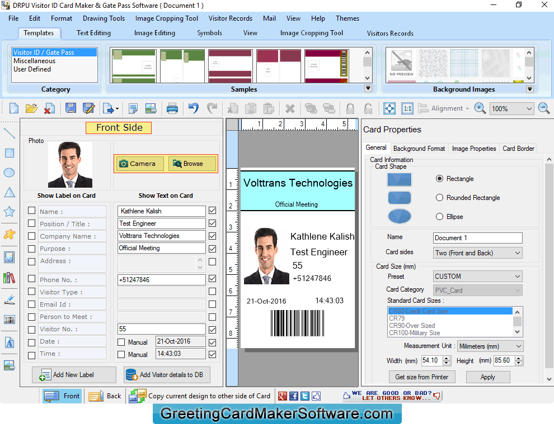The image size is (554, 424).
Task: Click the Camera button
Action: (140, 164)
